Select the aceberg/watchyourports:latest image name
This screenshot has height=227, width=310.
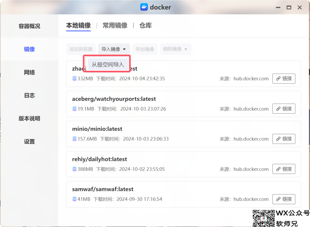[114, 99]
